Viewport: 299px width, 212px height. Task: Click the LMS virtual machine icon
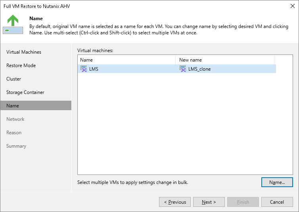(x=84, y=69)
